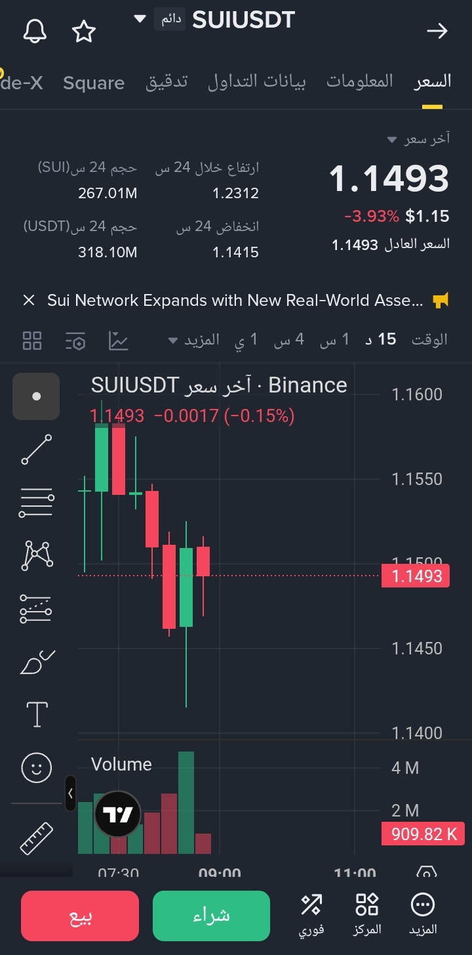Open the المعلومات tab
The image size is (472, 955).
point(360,81)
